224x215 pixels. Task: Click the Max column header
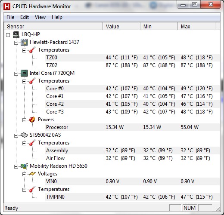[196, 27]
